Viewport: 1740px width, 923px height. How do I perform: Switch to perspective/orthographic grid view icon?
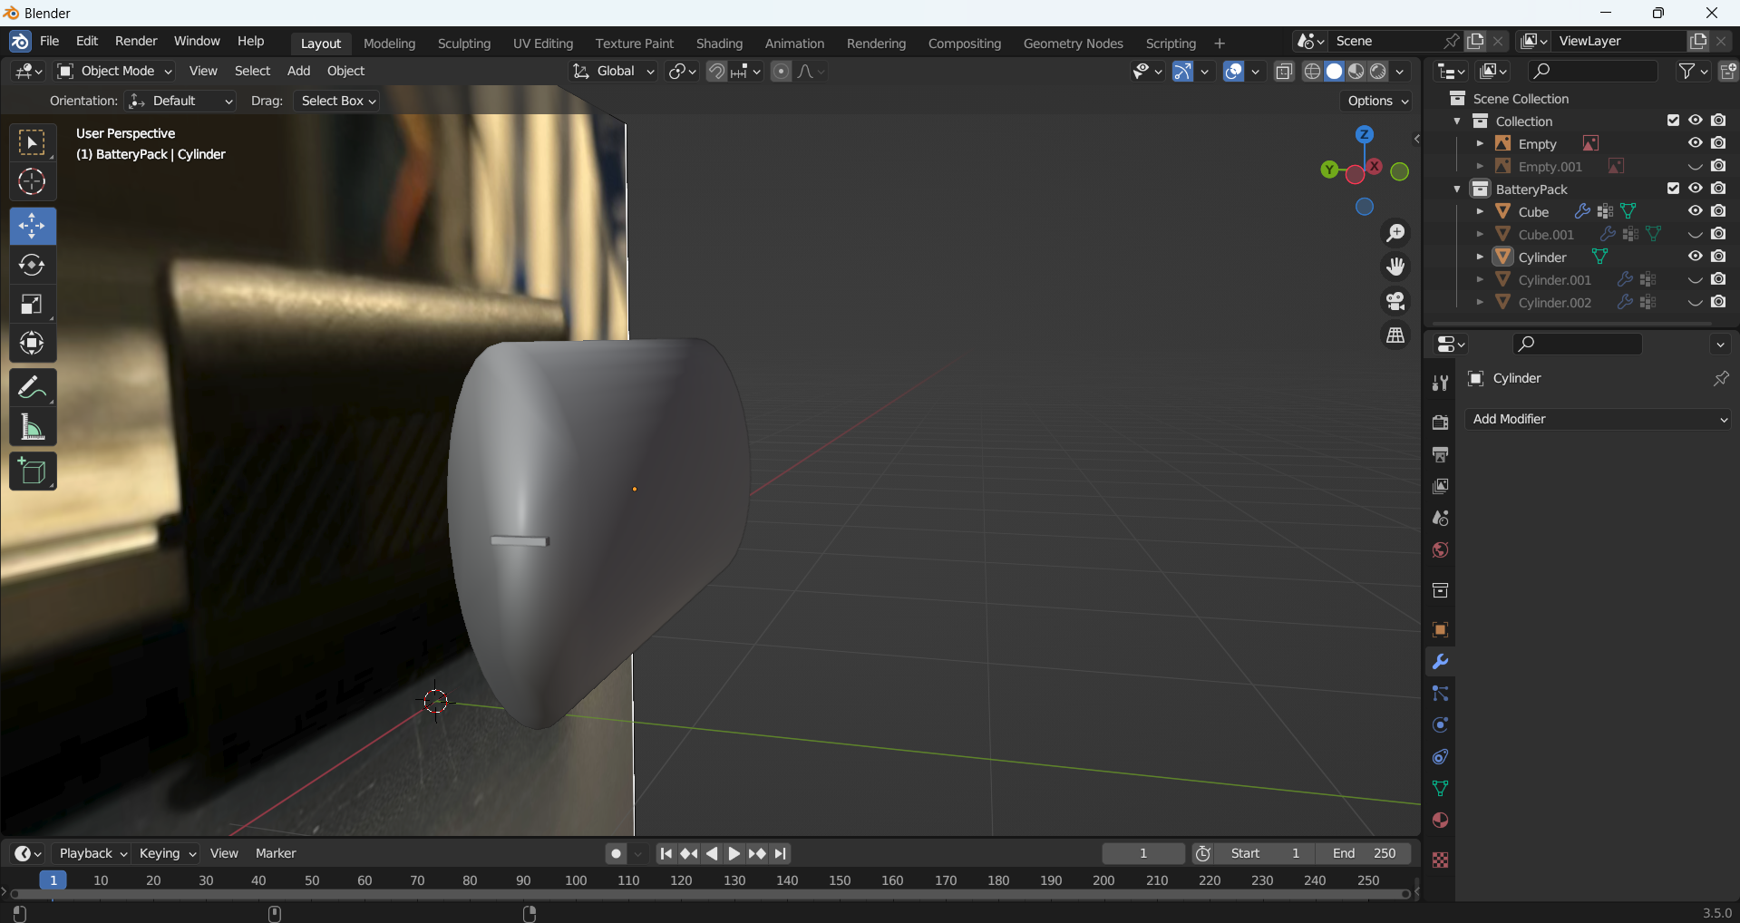coord(1395,335)
